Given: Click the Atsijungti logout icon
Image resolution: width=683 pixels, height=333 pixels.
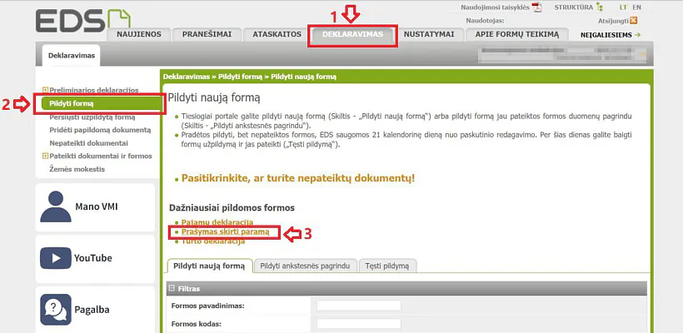Looking at the screenshot, I should coord(634,21).
